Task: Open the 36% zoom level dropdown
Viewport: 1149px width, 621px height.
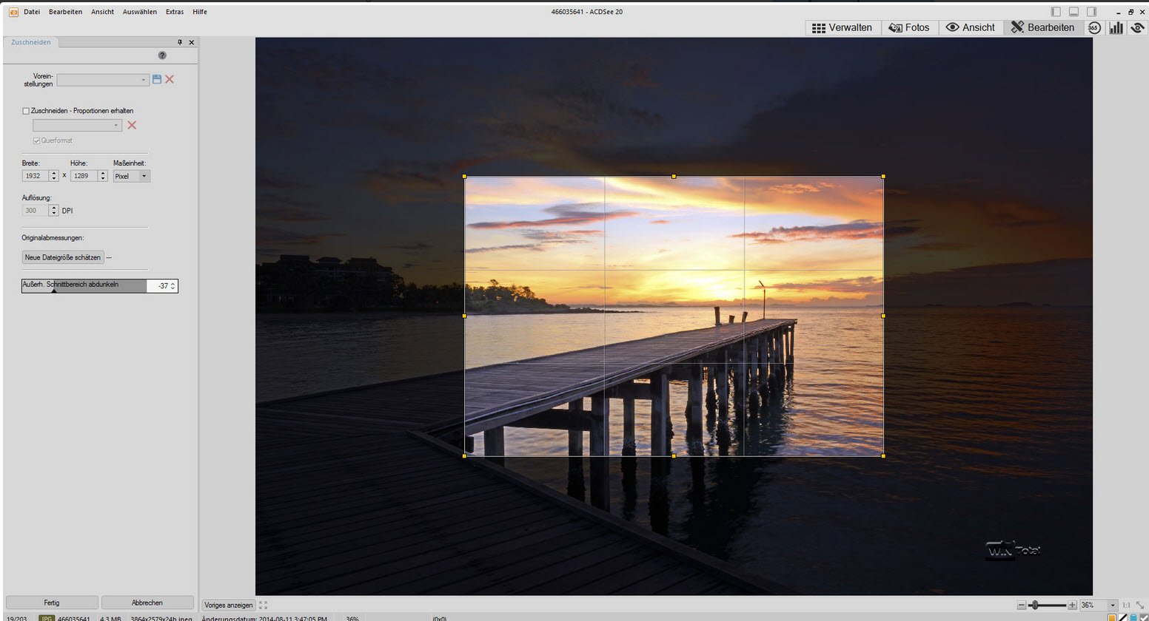Action: point(1098,605)
